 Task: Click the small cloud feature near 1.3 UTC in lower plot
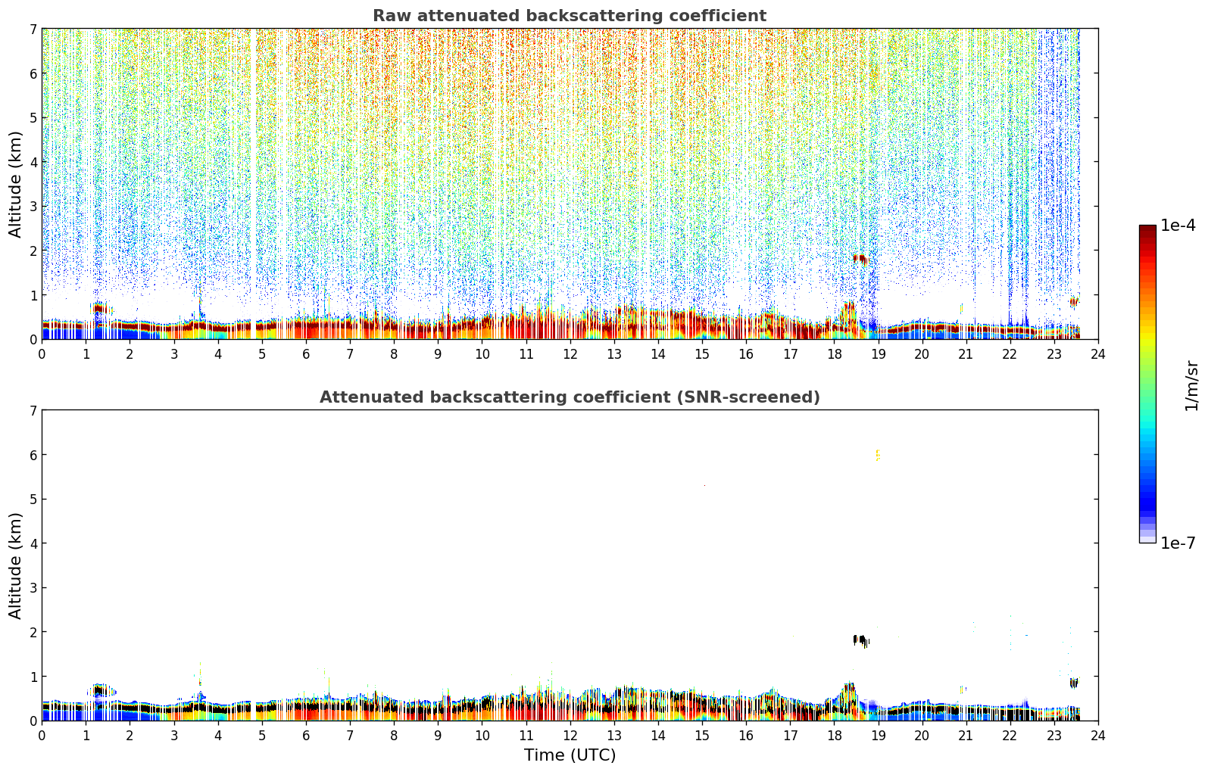[x=100, y=690]
